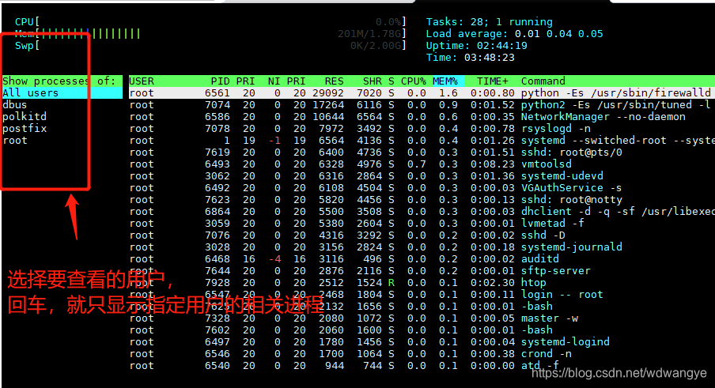Screen dimensions: 715x388
Task: Click TIME+ value 0:08.23
Action: click(493, 164)
